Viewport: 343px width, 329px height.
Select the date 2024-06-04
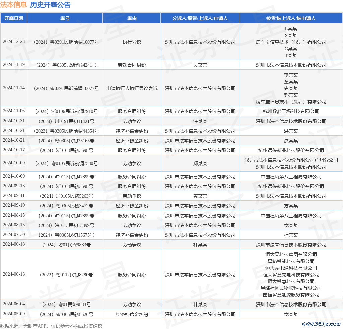(14, 304)
